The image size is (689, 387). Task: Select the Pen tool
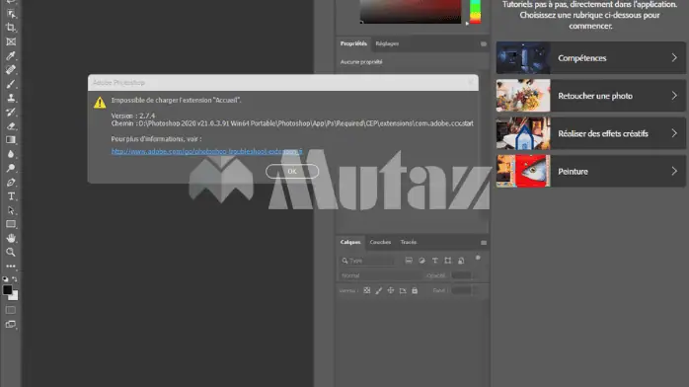coord(11,183)
